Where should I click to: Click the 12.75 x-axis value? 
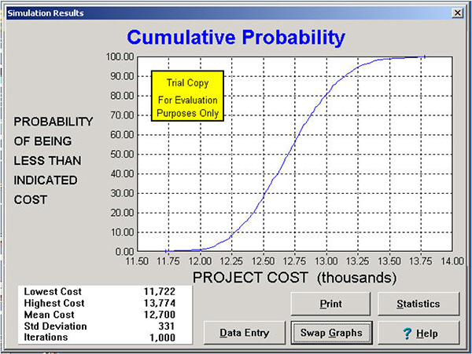pos(294,261)
